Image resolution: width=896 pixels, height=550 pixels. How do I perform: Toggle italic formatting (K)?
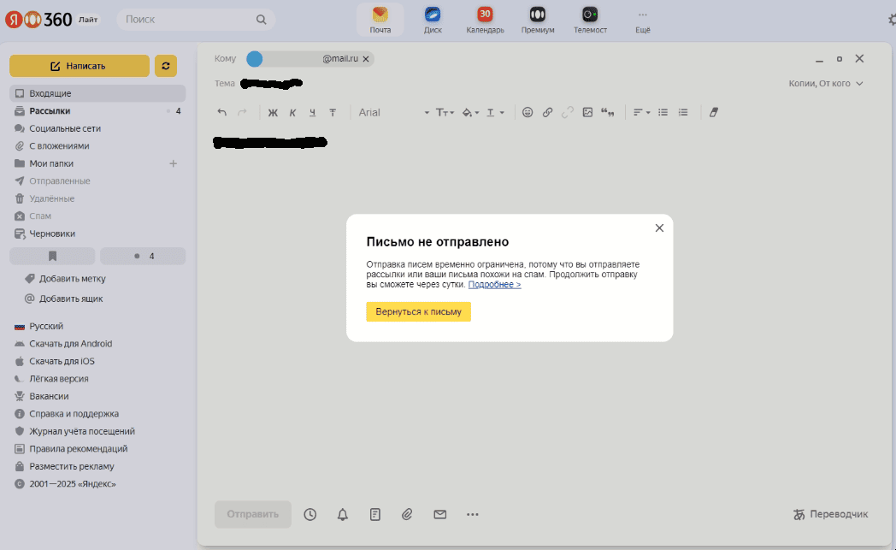292,112
